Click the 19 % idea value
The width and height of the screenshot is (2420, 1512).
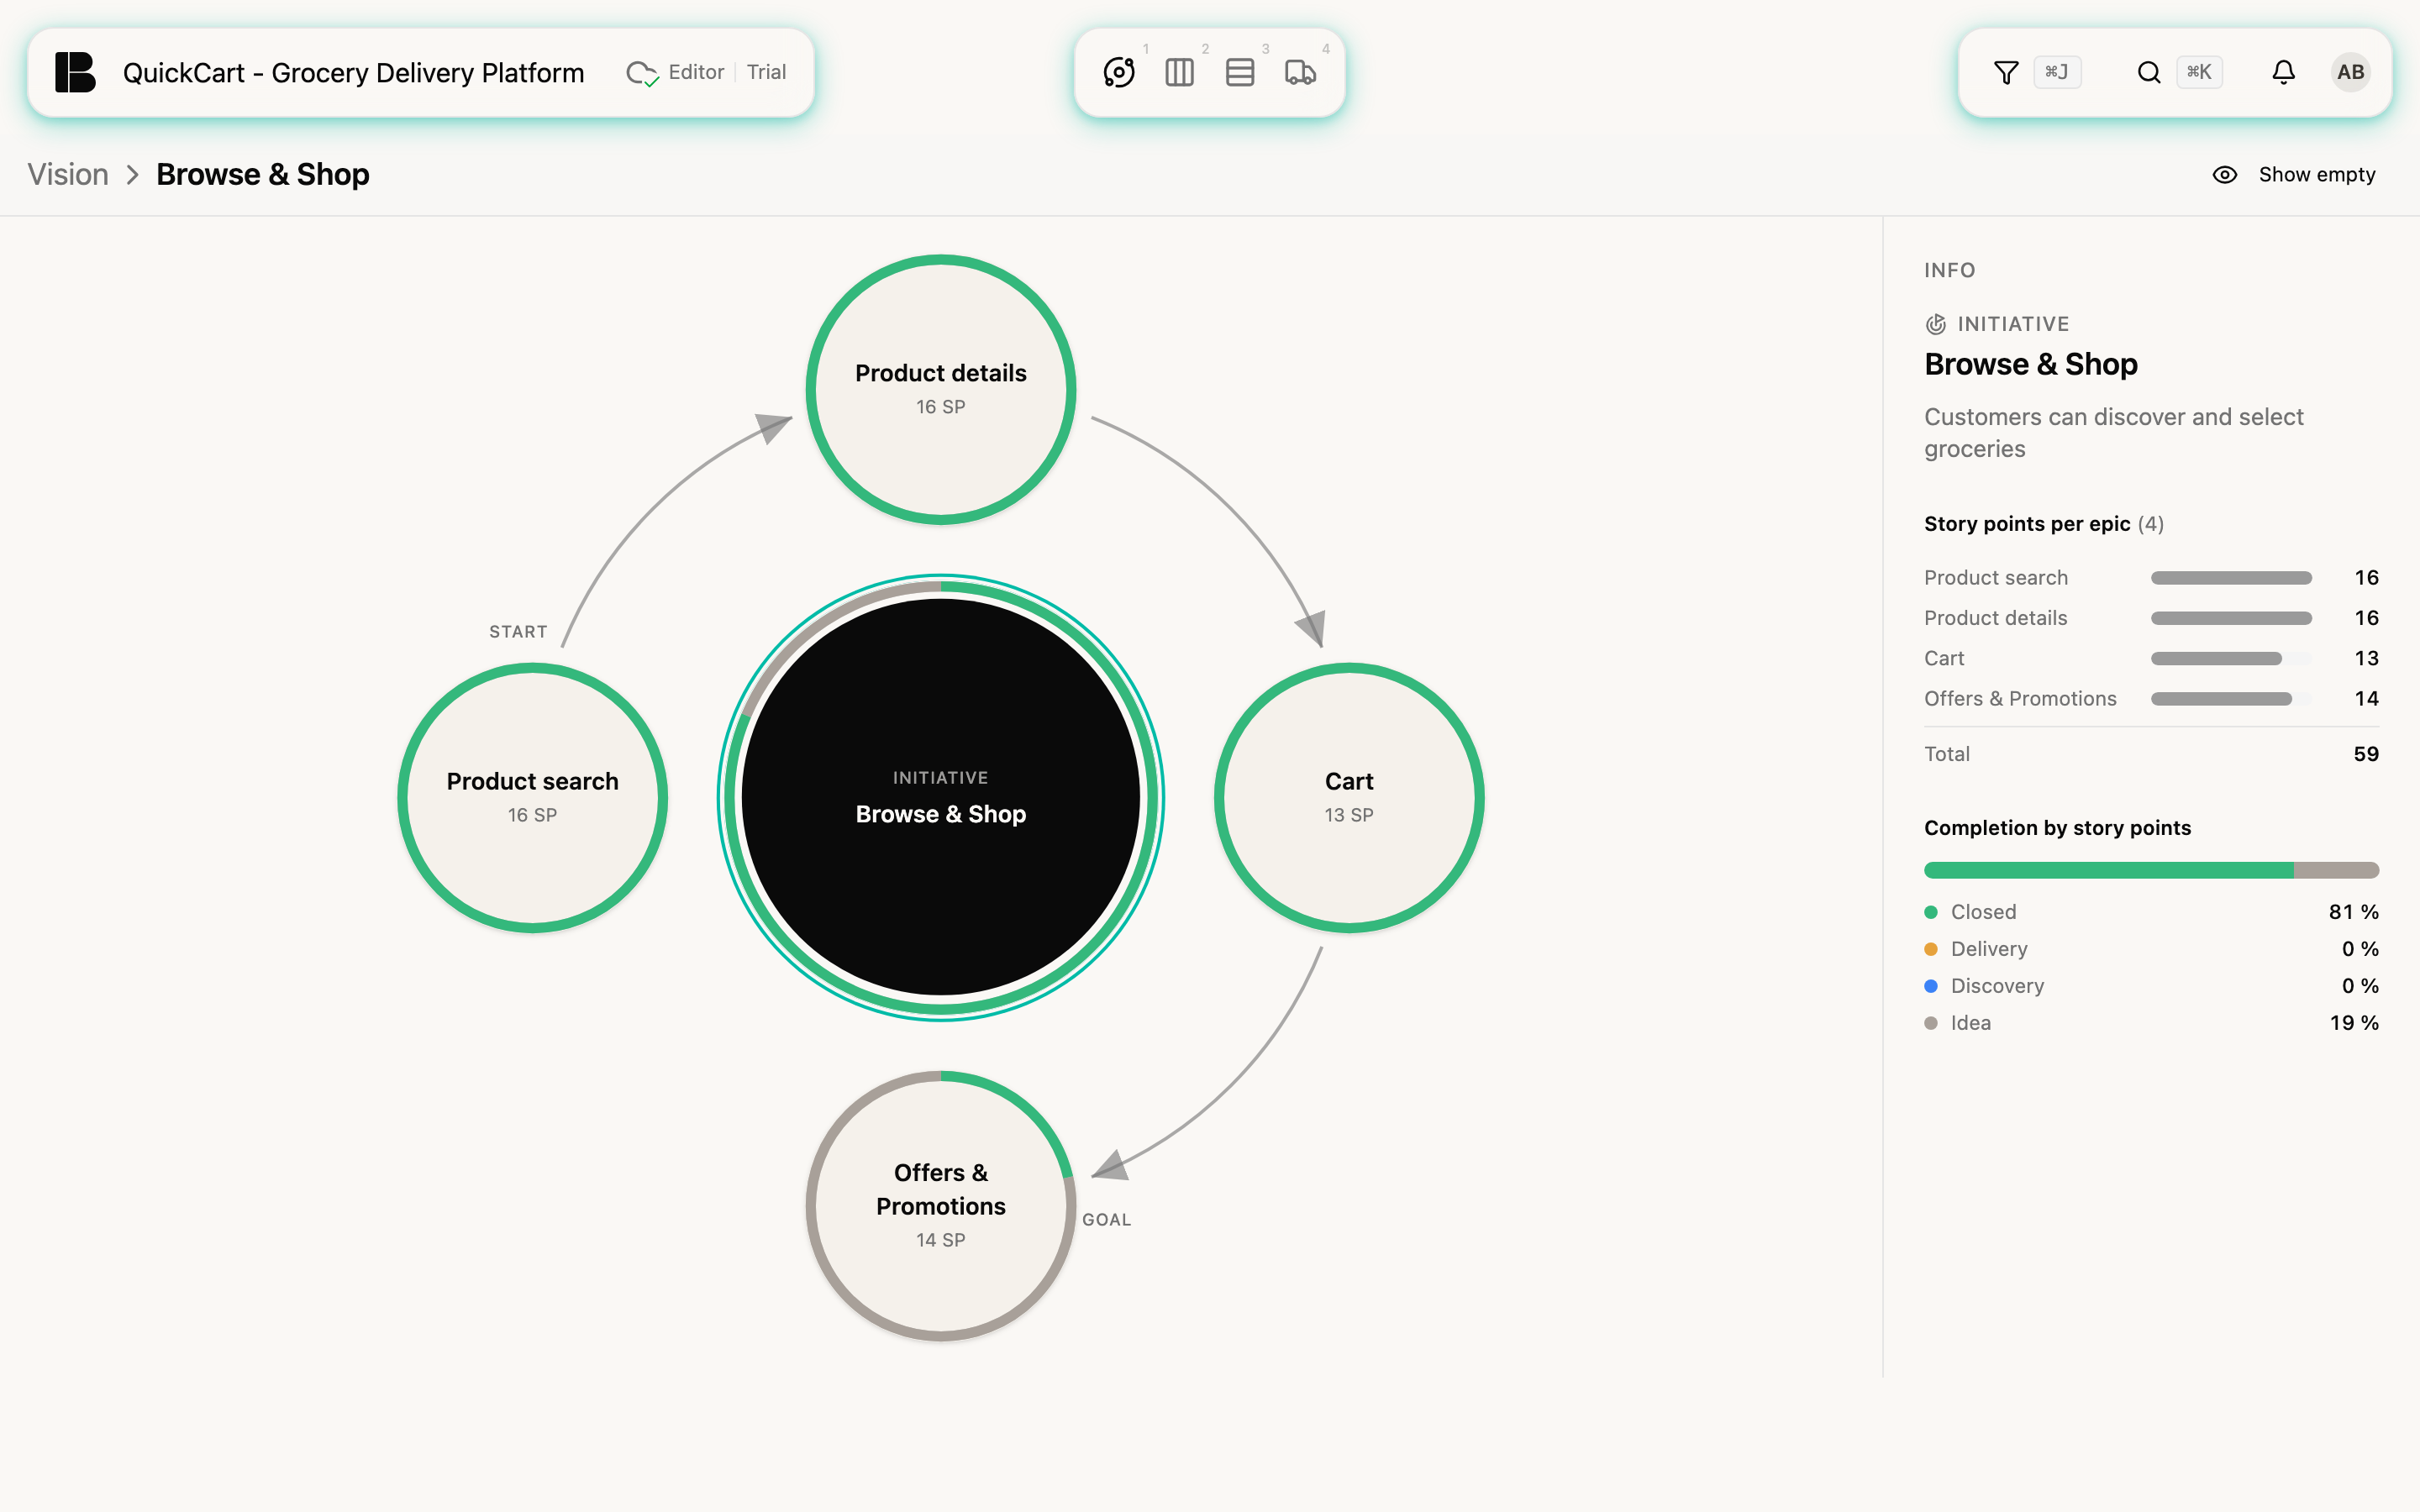coord(2353,1023)
